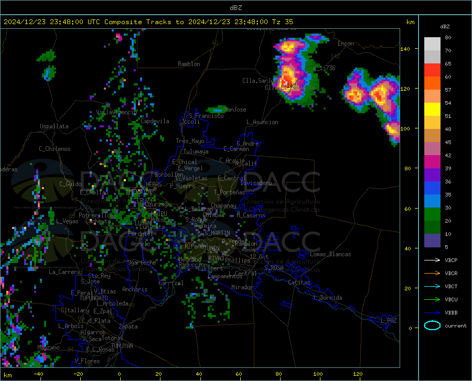Click the '140' tick label on distance axis
The width and height of the screenshot is (472, 381).
click(405, 49)
